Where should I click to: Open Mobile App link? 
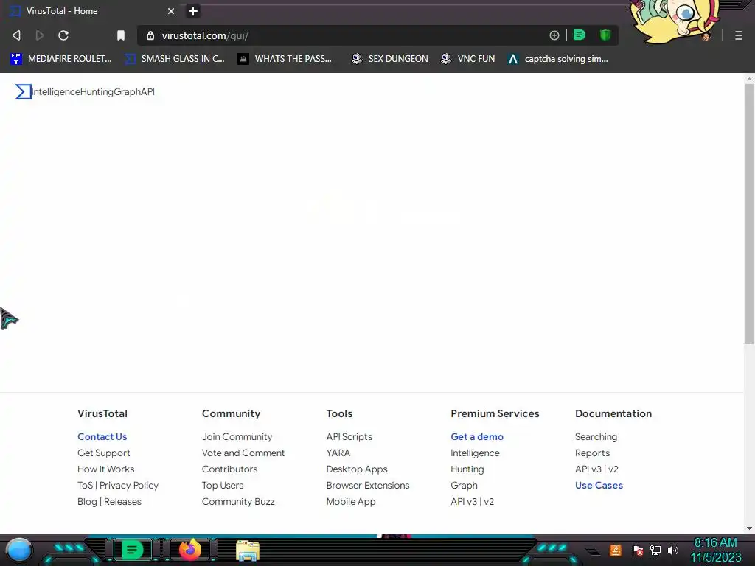tap(350, 501)
